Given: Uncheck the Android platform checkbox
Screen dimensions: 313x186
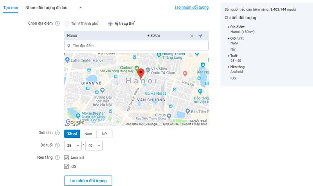Looking at the screenshot, I should 67,158.
